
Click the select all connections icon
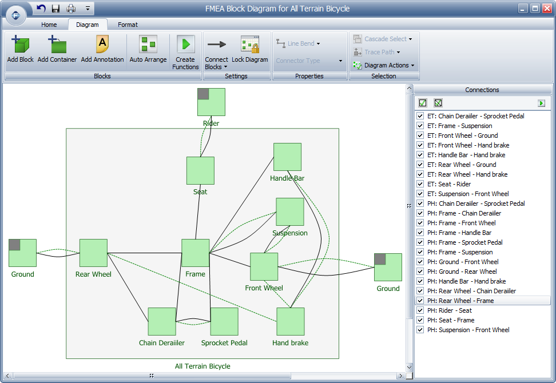(x=423, y=103)
